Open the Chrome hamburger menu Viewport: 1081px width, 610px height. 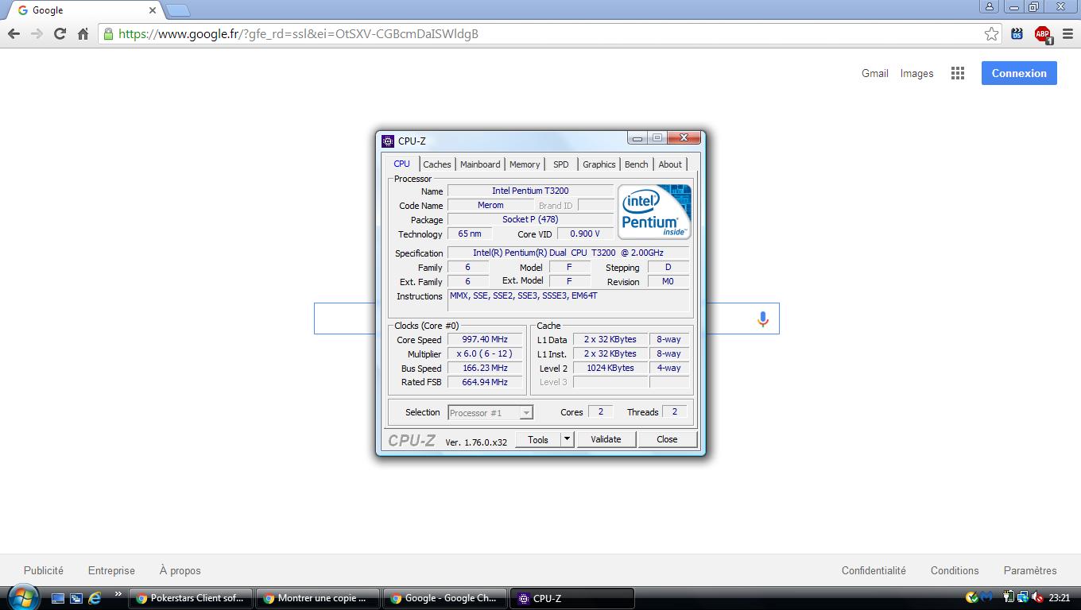click(x=1067, y=33)
